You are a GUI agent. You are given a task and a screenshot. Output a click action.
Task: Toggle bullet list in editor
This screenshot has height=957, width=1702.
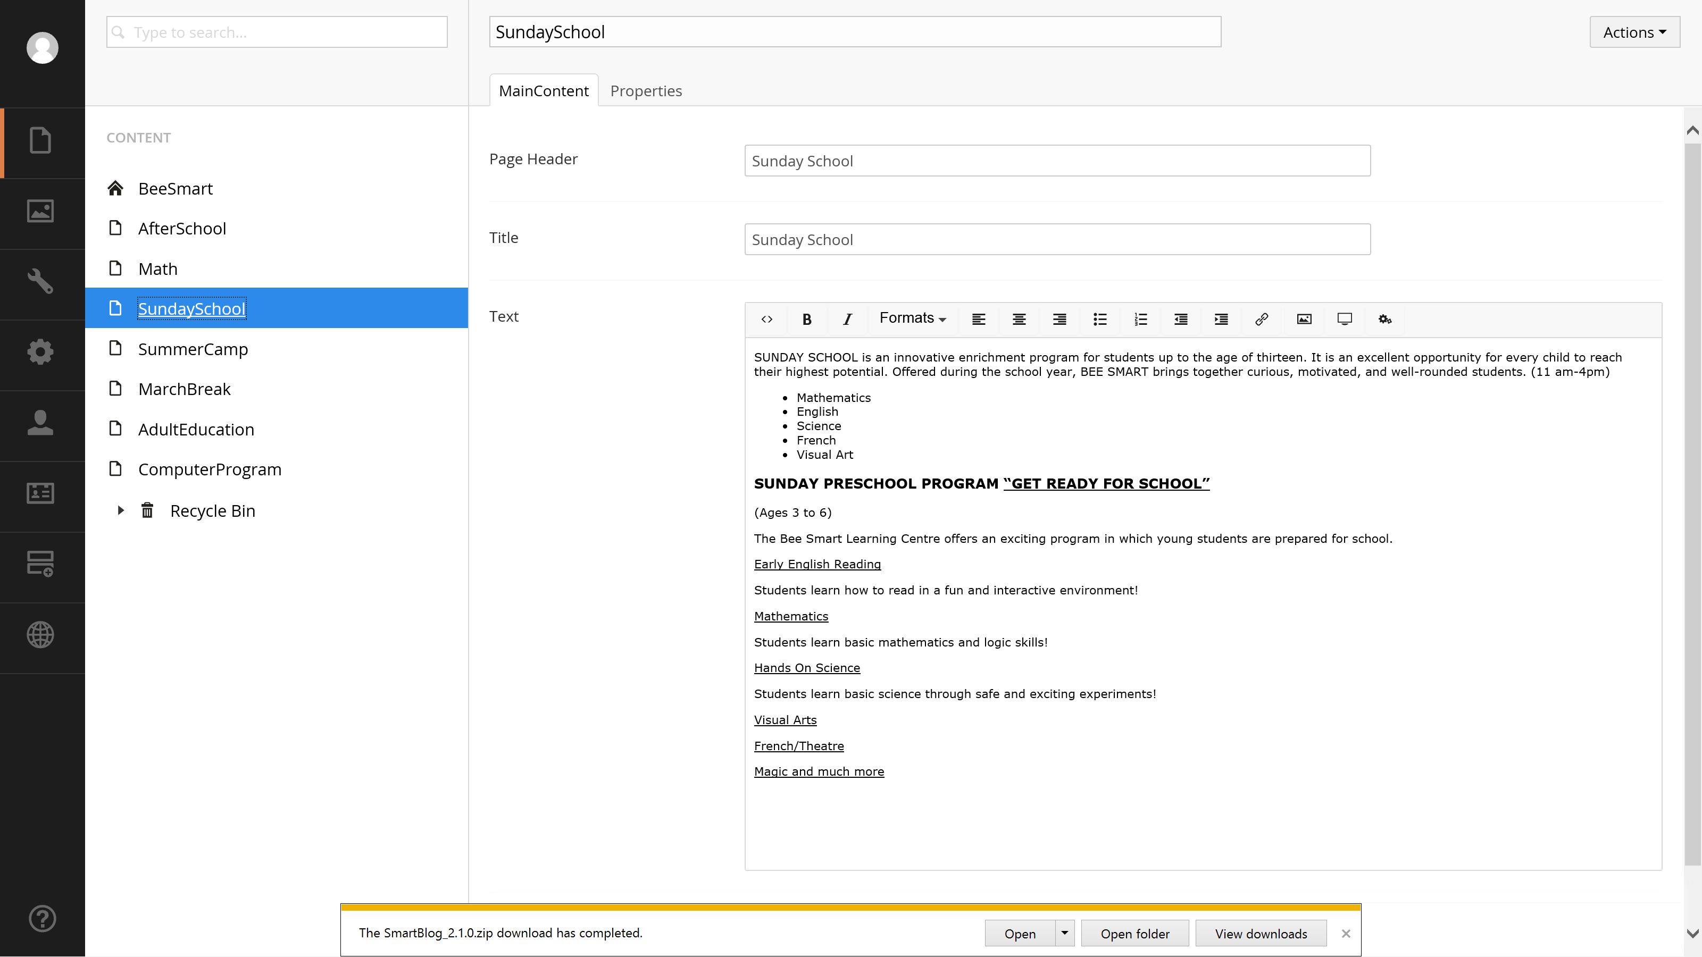1099,320
